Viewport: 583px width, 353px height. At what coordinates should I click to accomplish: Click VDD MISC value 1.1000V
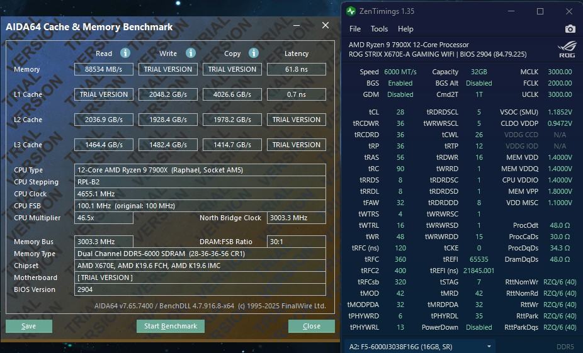(x=560, y=203)
